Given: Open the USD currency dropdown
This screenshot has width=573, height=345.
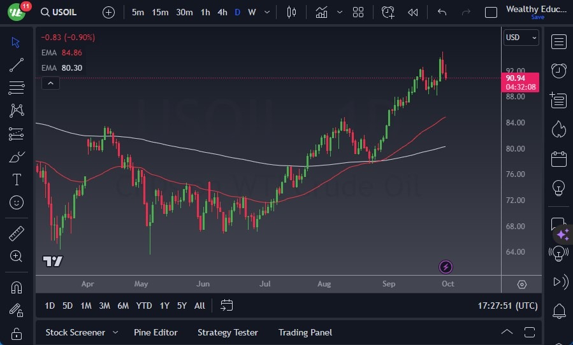Looking at the screenshot, I should (x=521, y=38).
